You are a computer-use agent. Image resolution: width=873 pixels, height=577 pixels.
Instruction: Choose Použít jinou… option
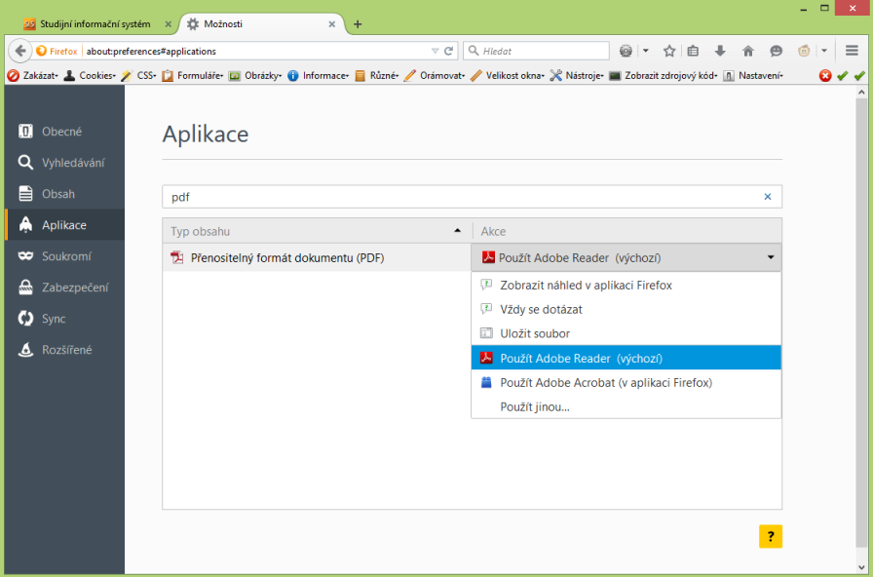pyautogui.click(x=535, y=407)
